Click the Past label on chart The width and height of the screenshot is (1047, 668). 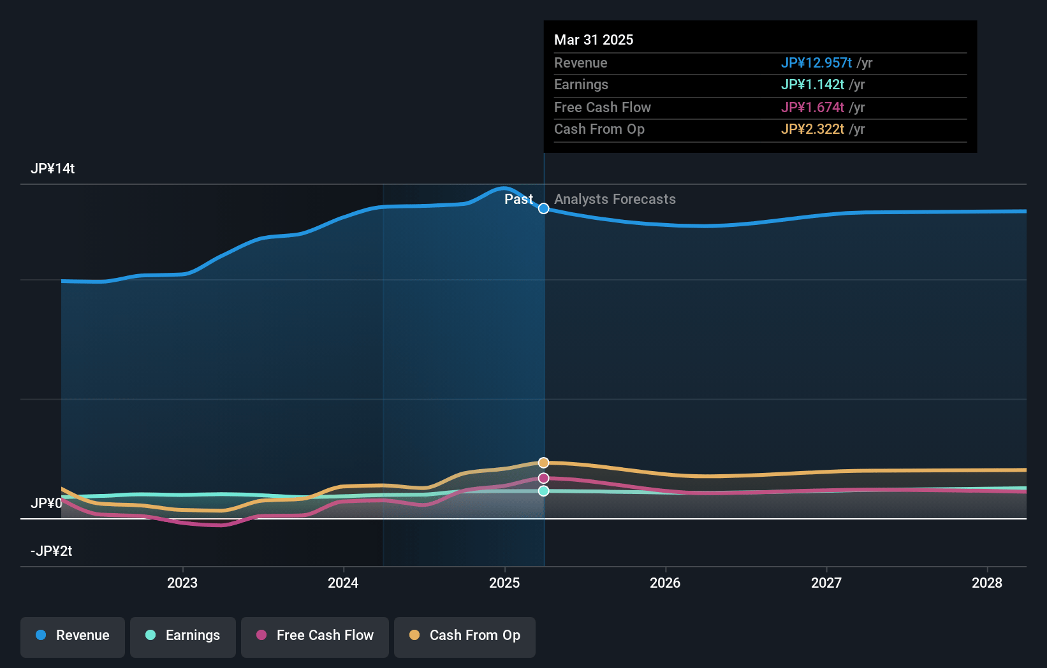pyautogui.click(x=518, y=199)
